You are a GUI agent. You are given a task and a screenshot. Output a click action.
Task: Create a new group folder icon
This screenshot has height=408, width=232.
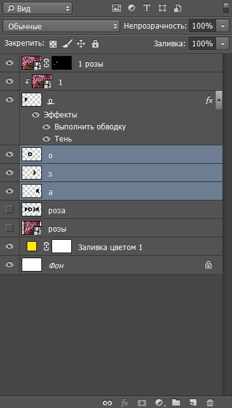pyautogui.click(x=176, y=402)
